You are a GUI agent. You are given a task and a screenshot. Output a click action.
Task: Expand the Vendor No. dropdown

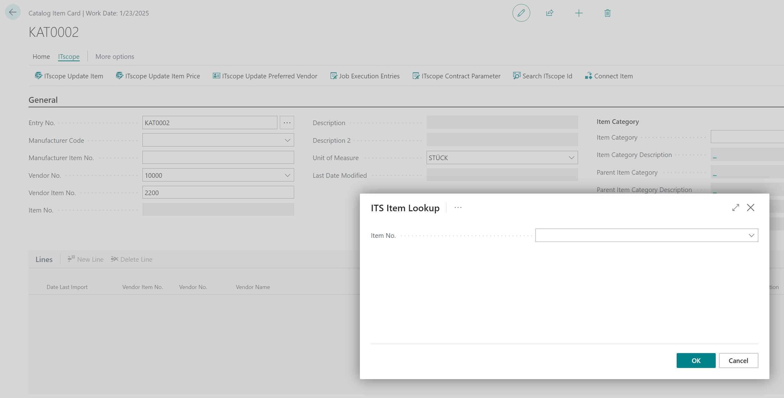(288, 175)
